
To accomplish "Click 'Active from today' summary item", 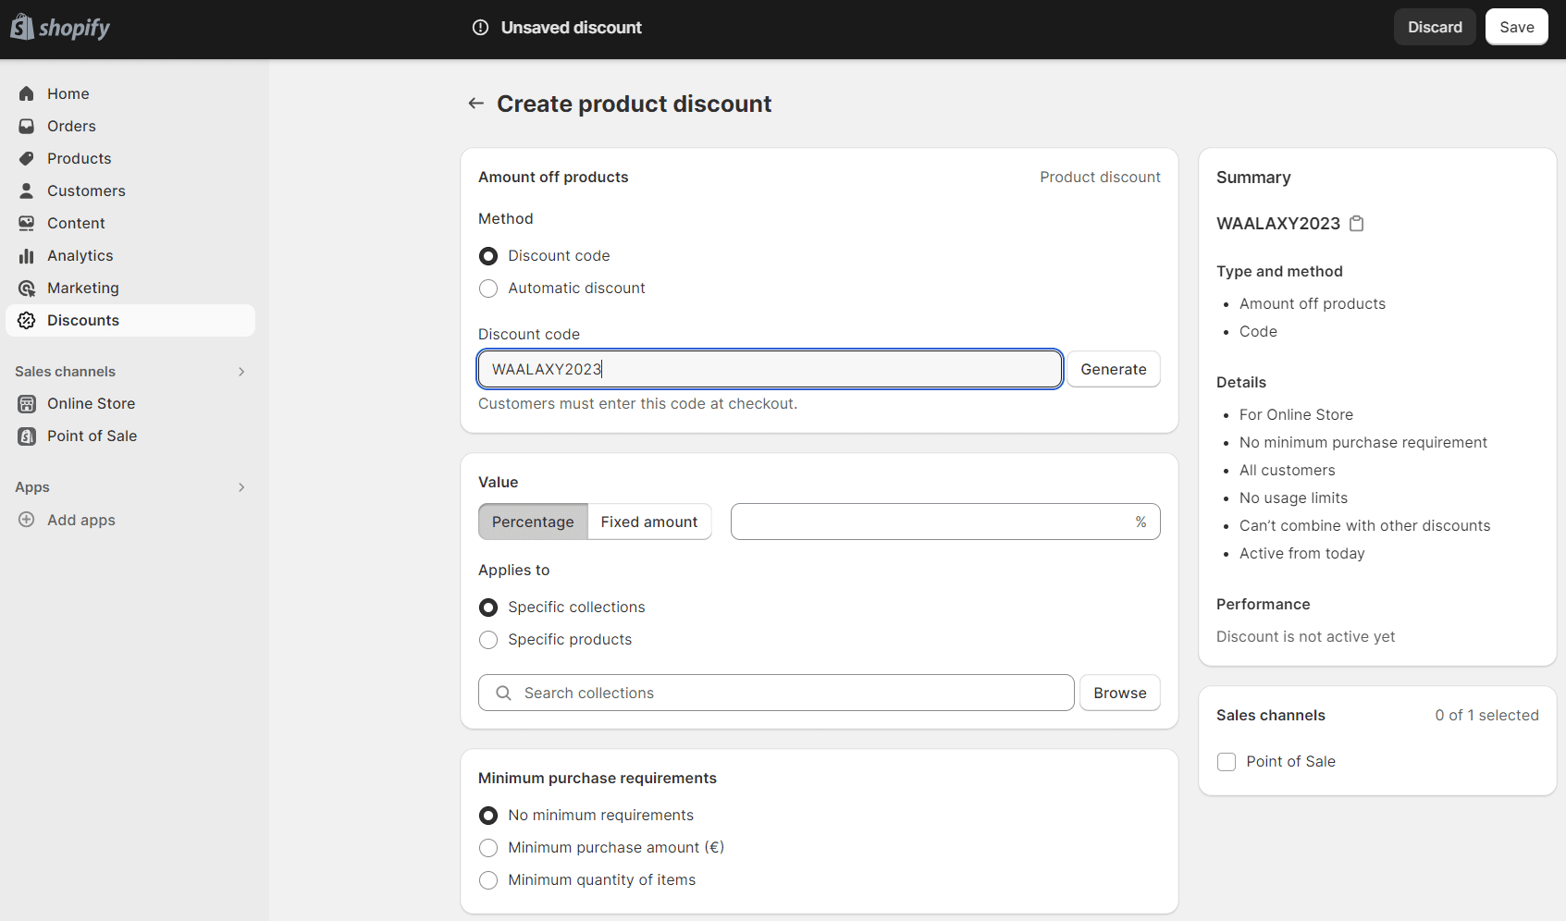I will pos(1301,553).
